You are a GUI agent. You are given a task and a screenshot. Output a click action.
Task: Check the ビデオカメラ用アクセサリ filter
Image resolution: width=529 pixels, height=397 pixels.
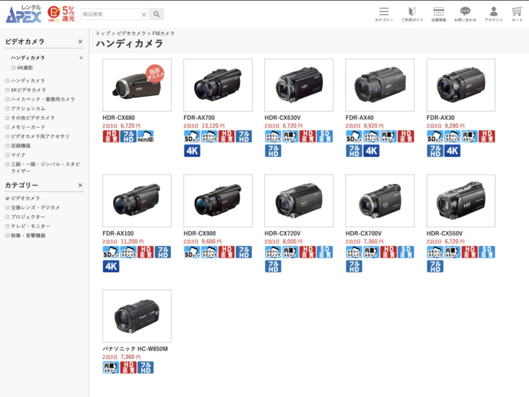pyautogui.click(x=7, y=137)
